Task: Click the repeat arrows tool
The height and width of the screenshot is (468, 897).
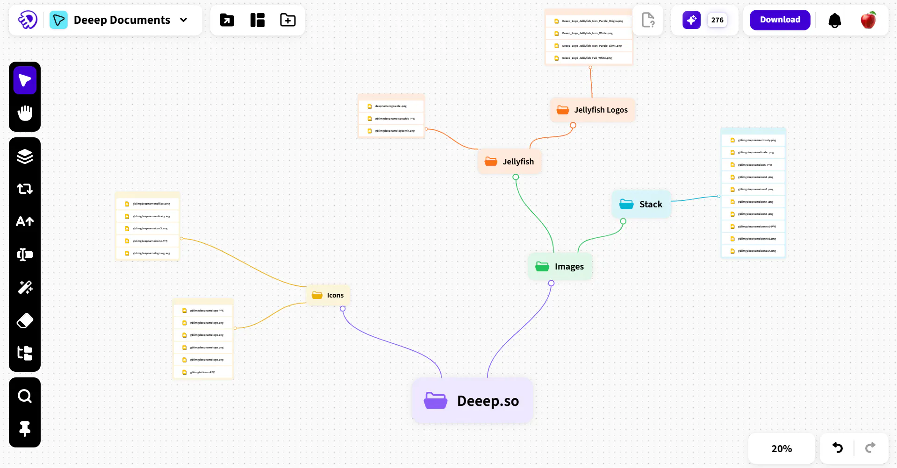Action: (x=25, y=189)
